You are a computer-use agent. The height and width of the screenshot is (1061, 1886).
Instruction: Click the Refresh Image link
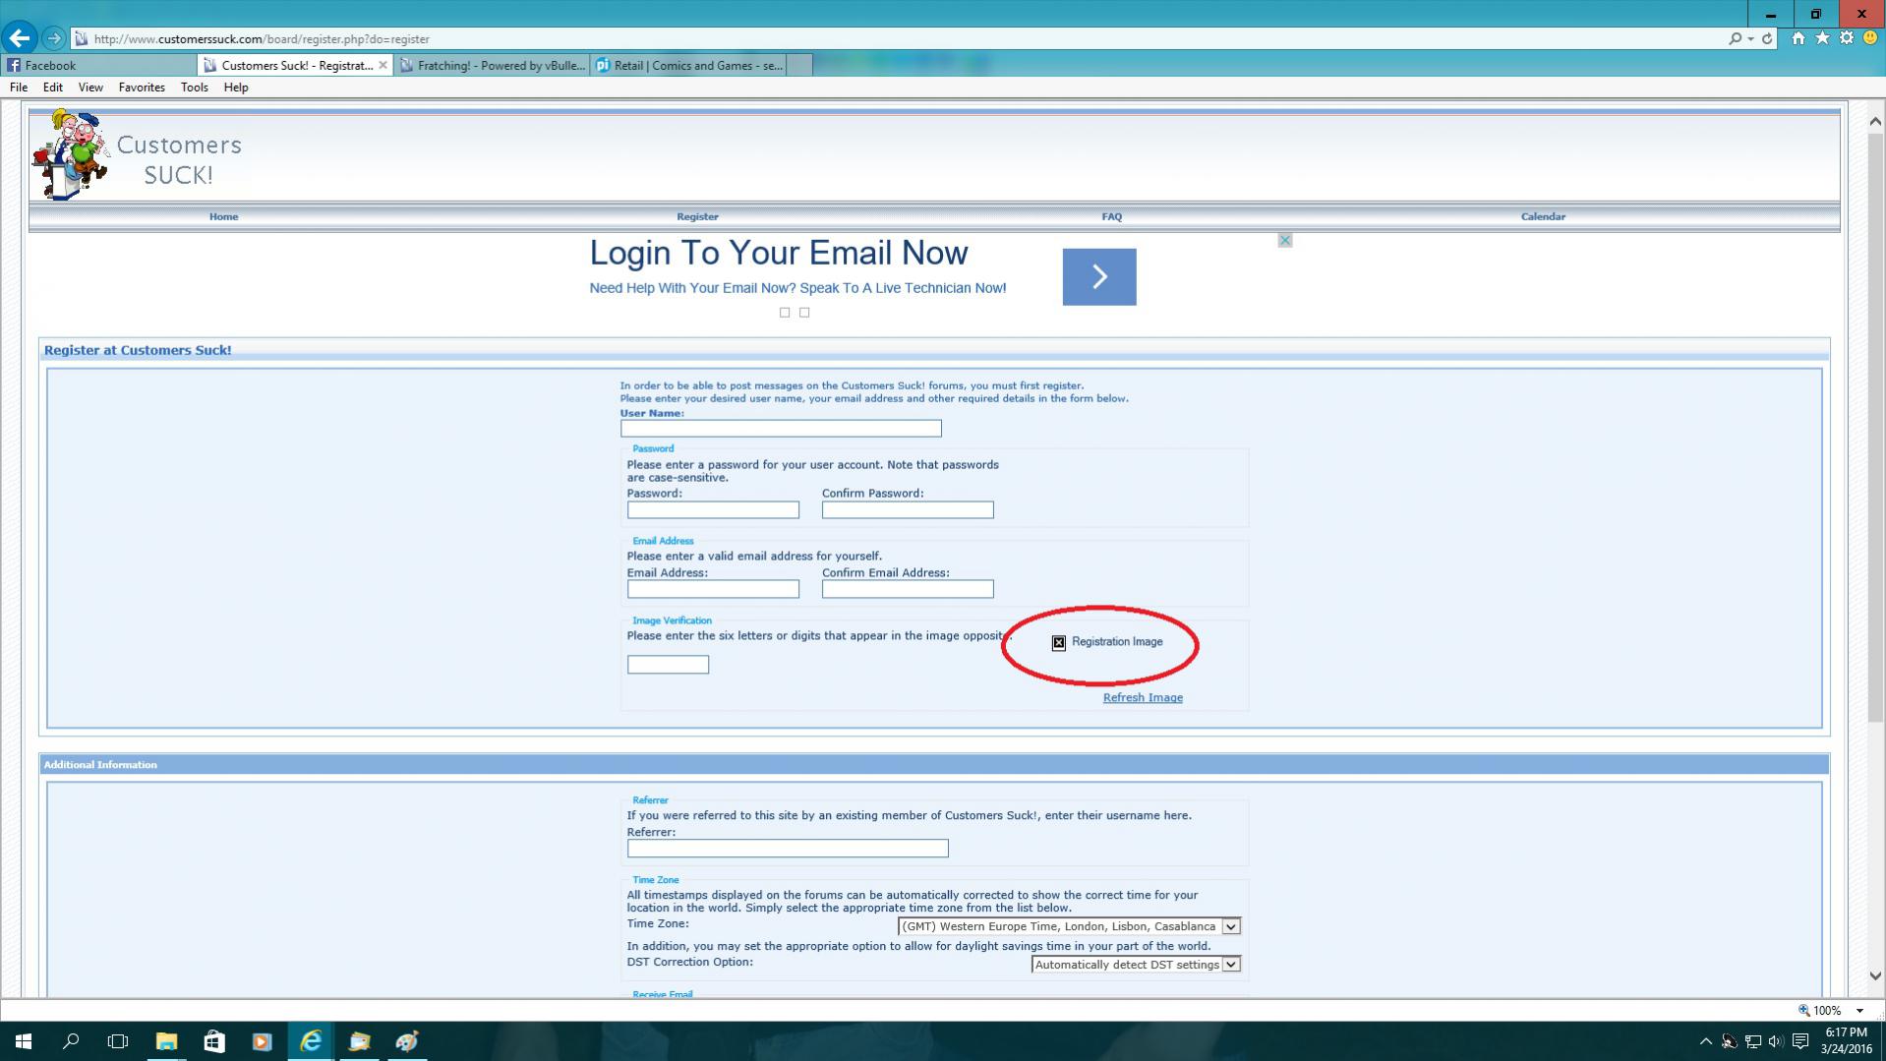click(x=1142, y=697)
